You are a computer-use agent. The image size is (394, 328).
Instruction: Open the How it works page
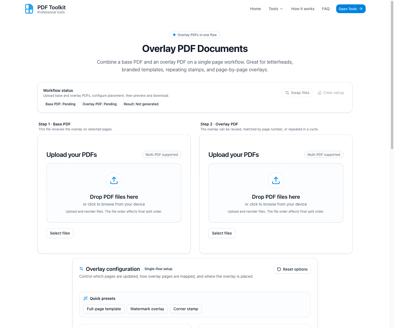click(x=303, y=8)
